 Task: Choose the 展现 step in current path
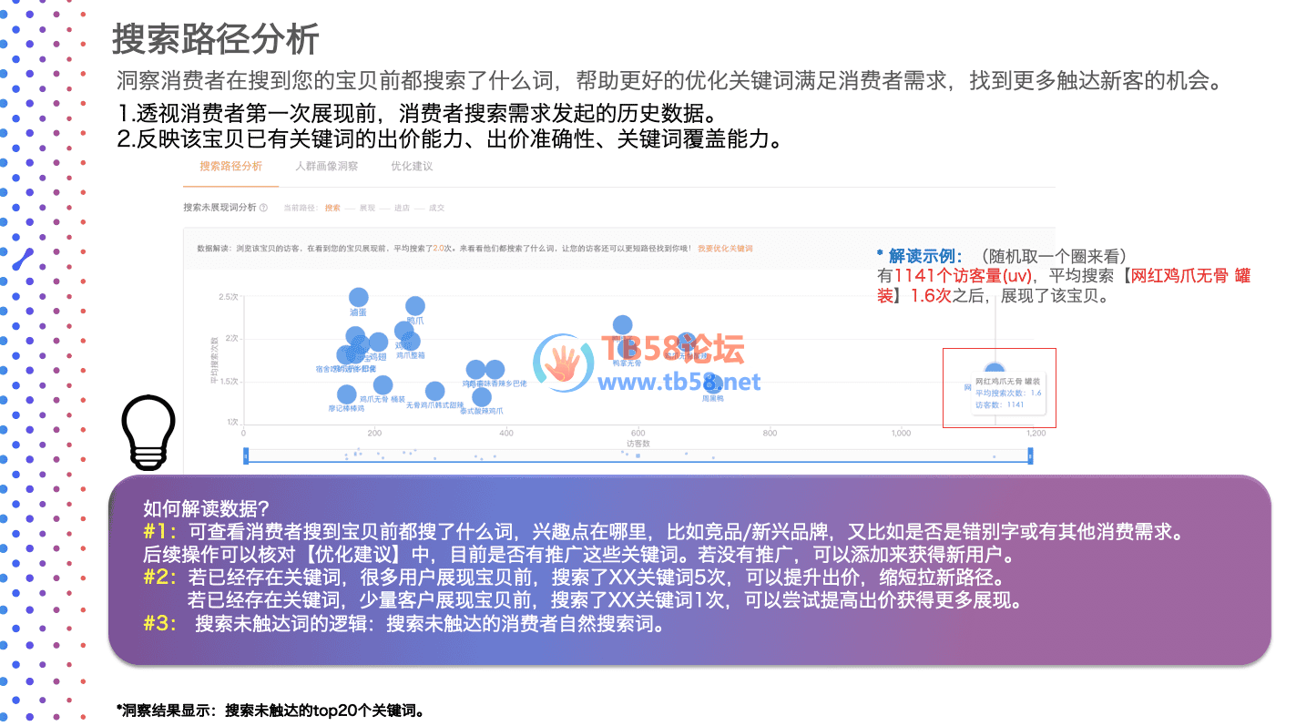367,208
